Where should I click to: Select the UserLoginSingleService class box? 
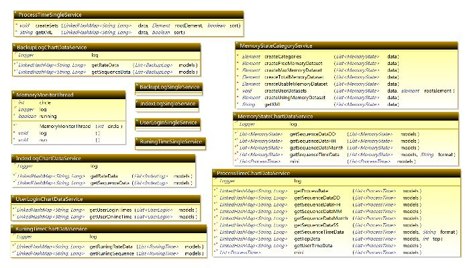(167, 123)
